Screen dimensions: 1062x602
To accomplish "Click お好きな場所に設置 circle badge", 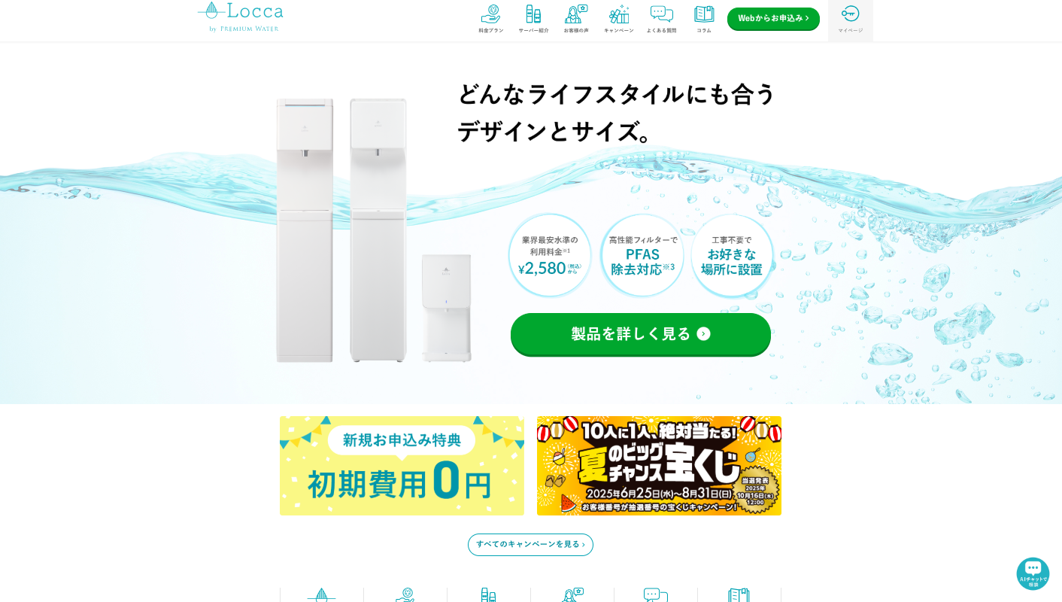I will (x=732, y=256).
